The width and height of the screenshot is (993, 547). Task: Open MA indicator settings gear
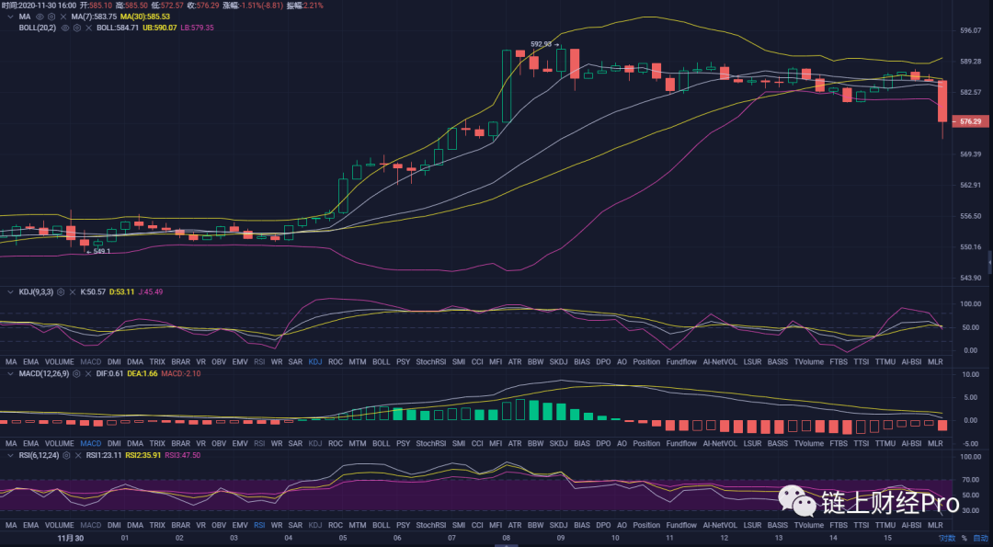coord(51,17)
